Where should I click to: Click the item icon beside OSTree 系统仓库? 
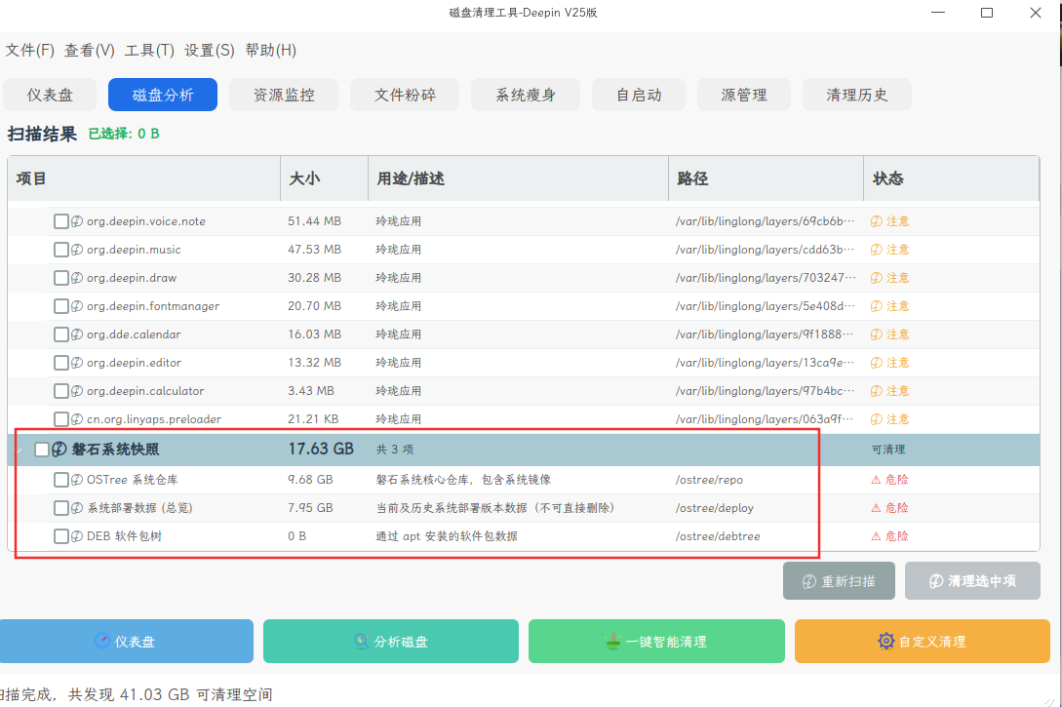click(x=77, y=480)
